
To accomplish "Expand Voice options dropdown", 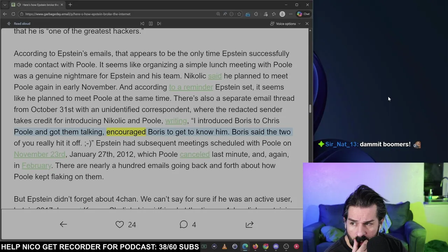I will click(x=285, y=23).
